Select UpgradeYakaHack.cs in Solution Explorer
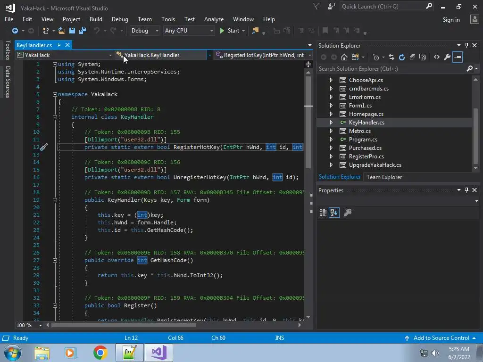The image size is (483, 362). 375,165
